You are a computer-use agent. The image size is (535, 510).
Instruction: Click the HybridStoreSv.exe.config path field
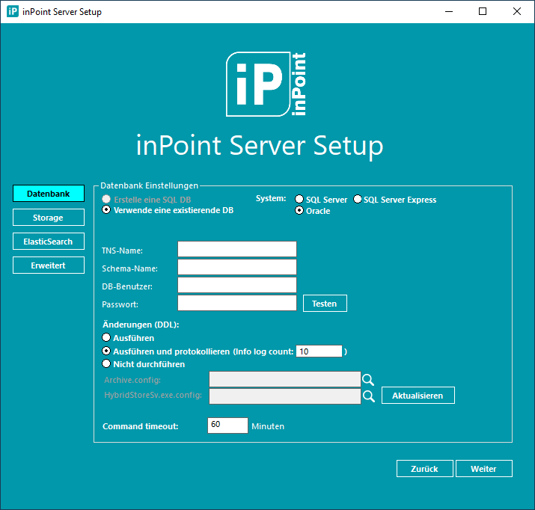pos(285,396)
